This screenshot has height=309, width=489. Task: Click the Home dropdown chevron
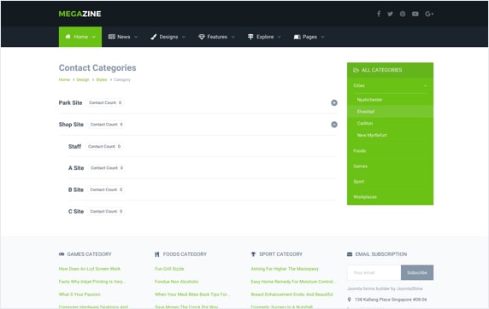(93, 37)
